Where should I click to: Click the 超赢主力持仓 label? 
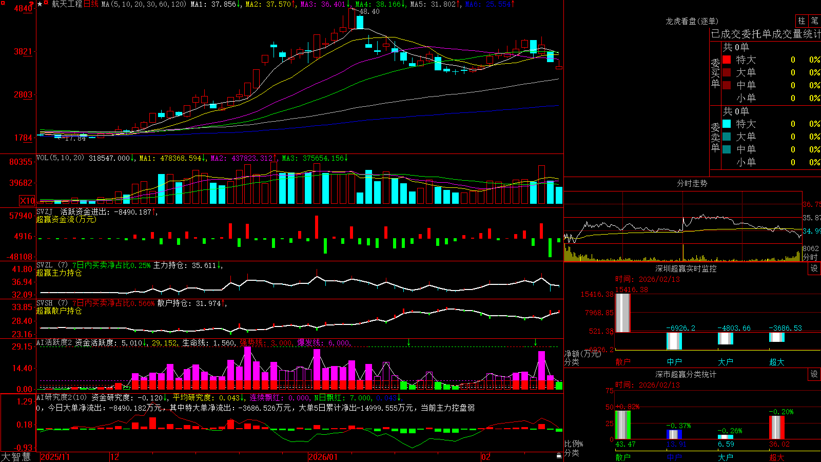[59, 273]
